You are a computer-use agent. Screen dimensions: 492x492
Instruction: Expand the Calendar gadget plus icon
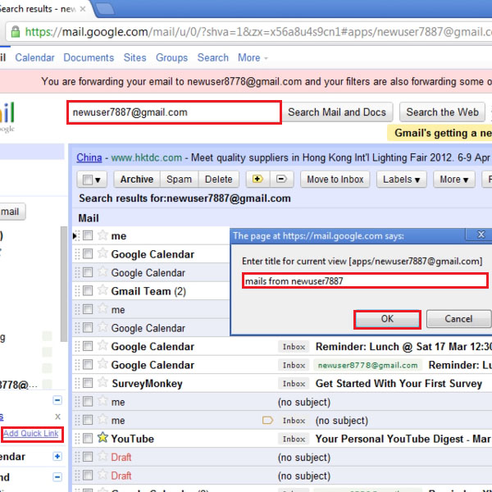57,456
